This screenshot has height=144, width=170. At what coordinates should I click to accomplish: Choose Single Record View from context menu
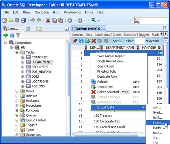point(112,61)
